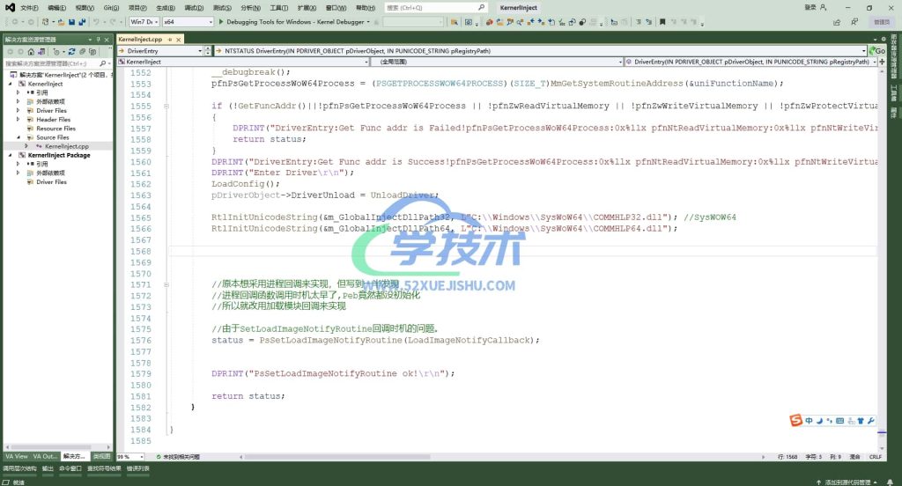Close the Solution Explorer panel
Viewport: 902px width, 486px height.
point(107,39)
